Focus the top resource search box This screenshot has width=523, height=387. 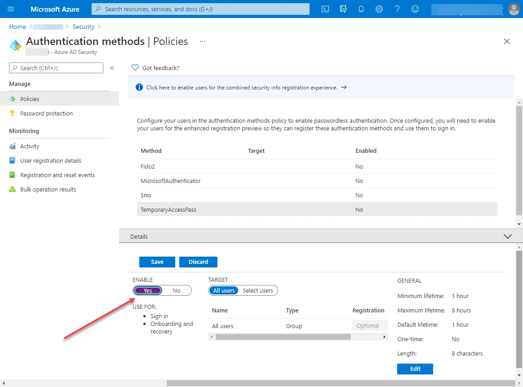200,9
